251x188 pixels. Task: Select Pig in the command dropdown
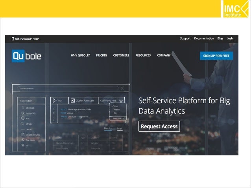pyautogui.click(x=115, y=113)
